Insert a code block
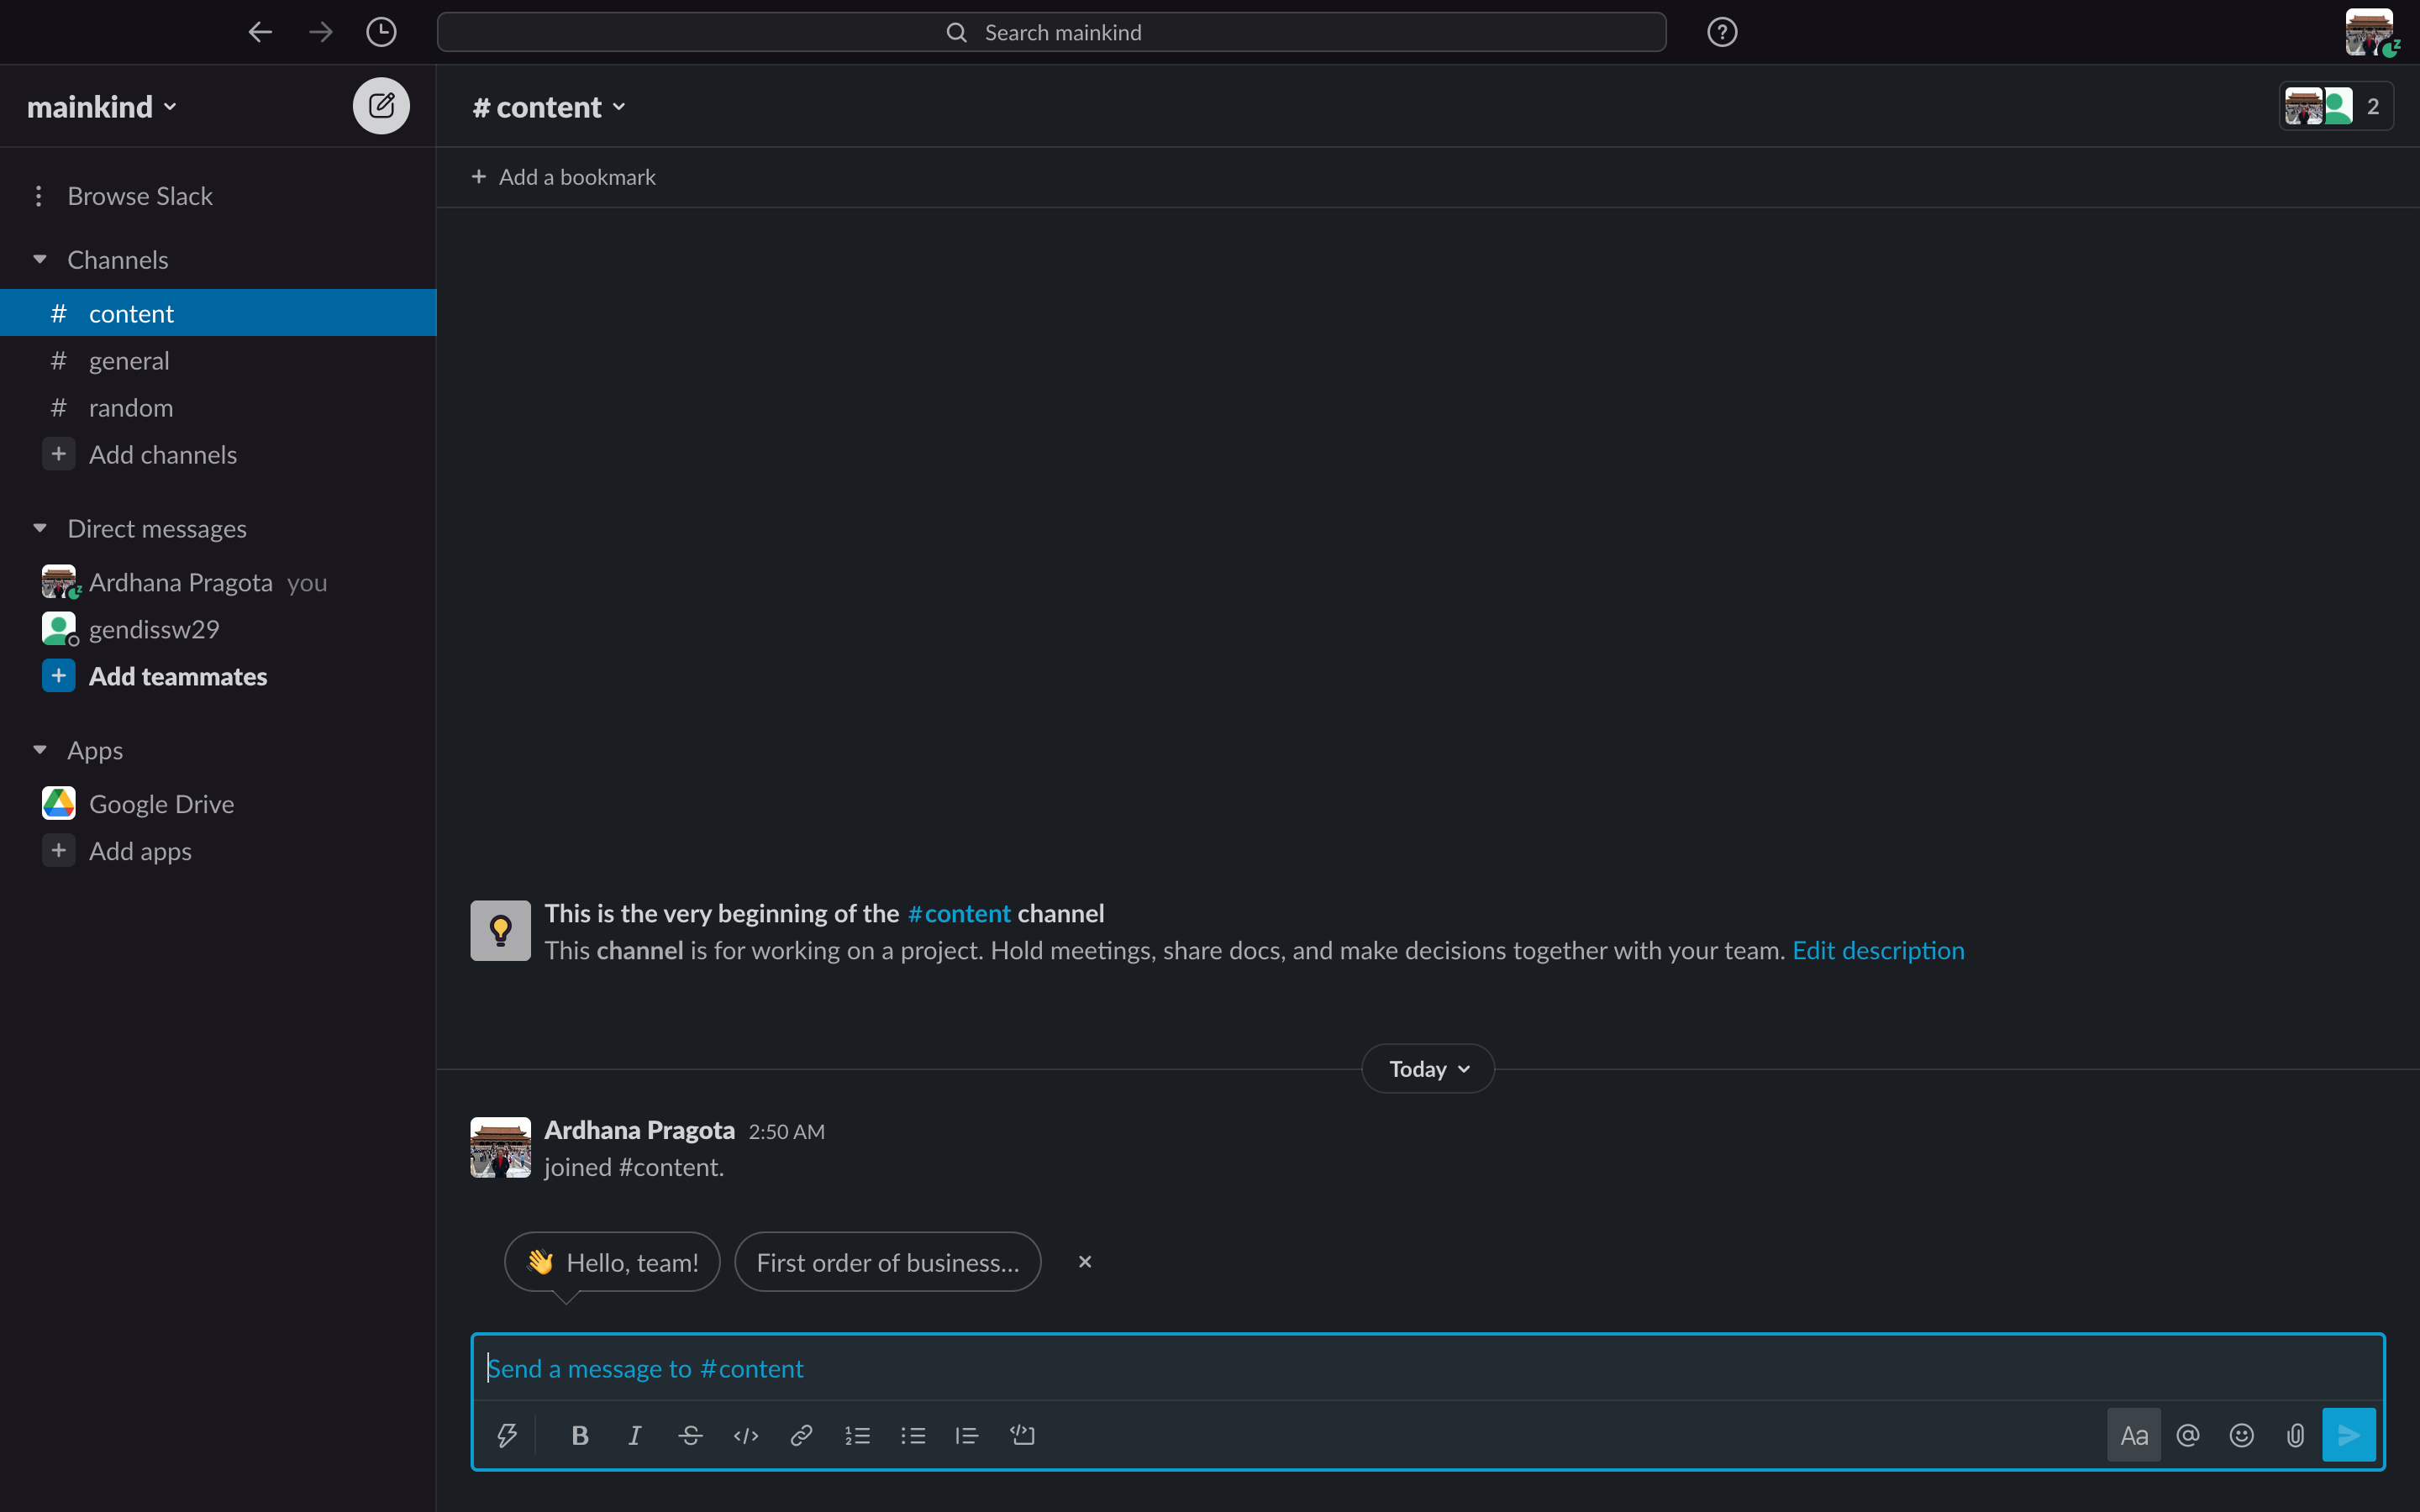 [x=1022, y=1435]
